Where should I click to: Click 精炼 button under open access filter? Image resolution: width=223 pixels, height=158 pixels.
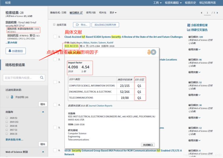(x=43, y=104)
